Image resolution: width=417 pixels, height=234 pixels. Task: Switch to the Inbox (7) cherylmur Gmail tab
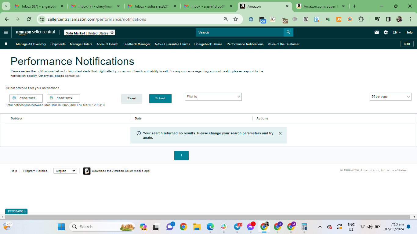pyautogui.click(x=96, y=6)
